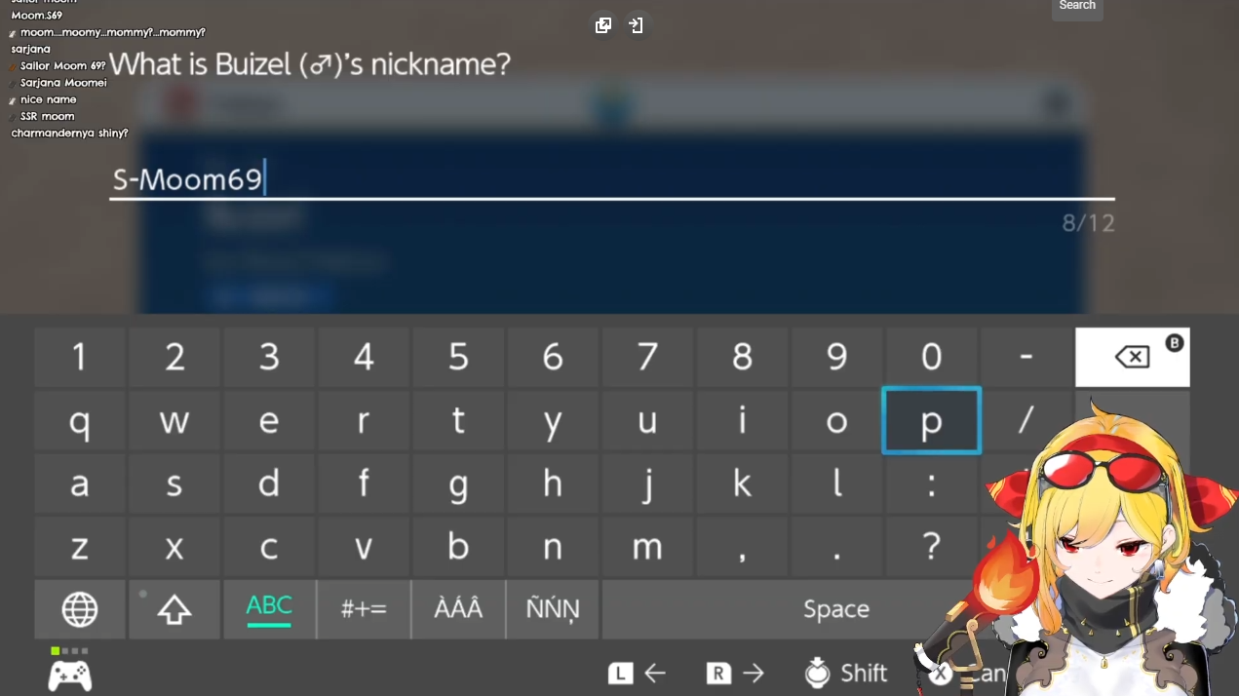Switch to ÀÁÂ accented letters layout
1239x696 pixels.
458,609
